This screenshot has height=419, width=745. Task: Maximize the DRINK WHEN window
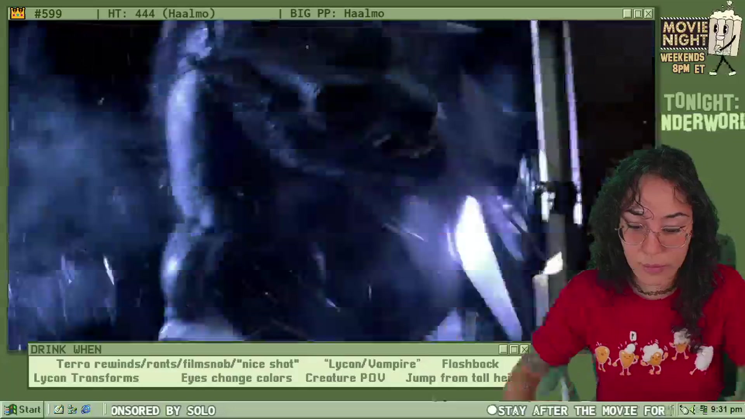point(514,350)
